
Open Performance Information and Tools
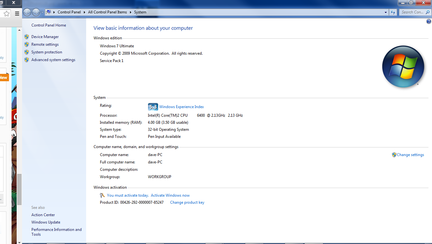[56, 232]
